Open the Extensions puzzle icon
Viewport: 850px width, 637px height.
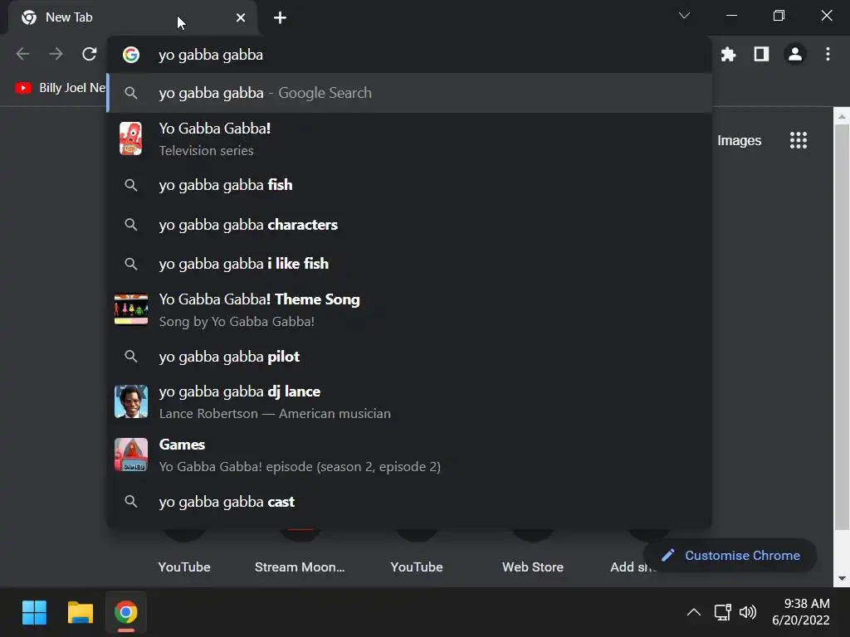(728, 54)
